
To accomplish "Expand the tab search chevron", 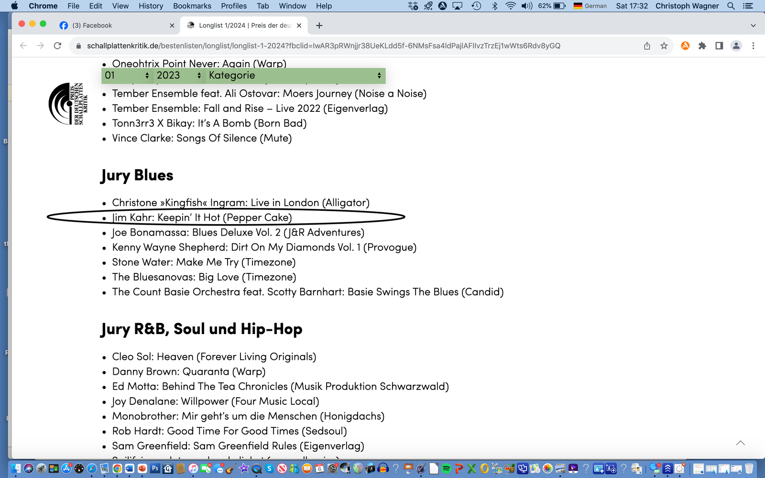I will [753, 25].
